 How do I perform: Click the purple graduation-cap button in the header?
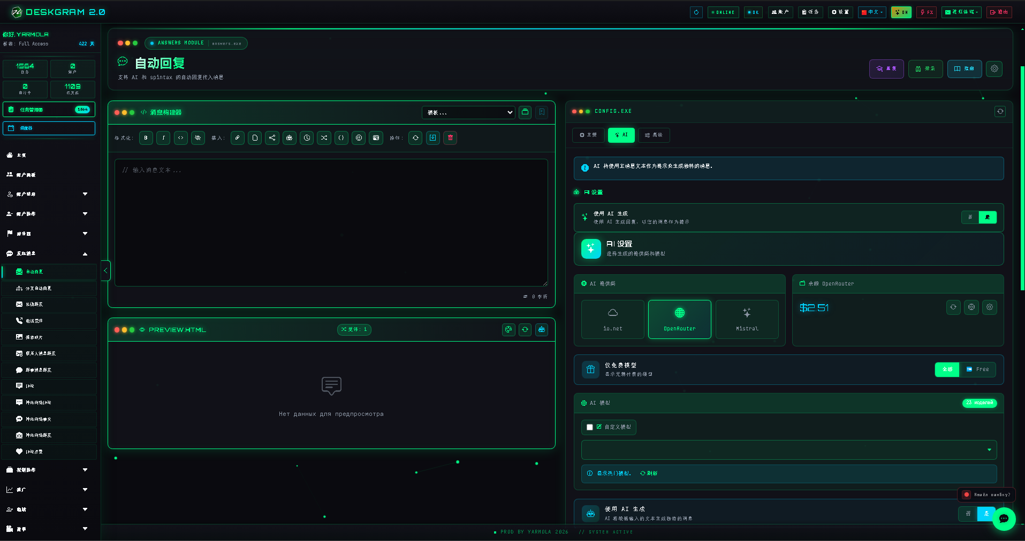[886, 69]
